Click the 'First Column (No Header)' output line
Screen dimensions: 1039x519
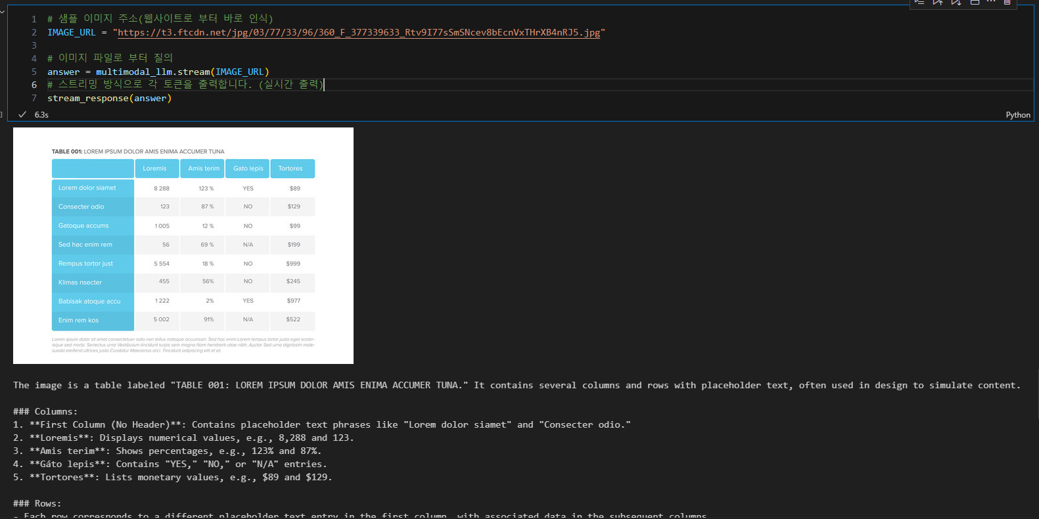click(322, 425)
